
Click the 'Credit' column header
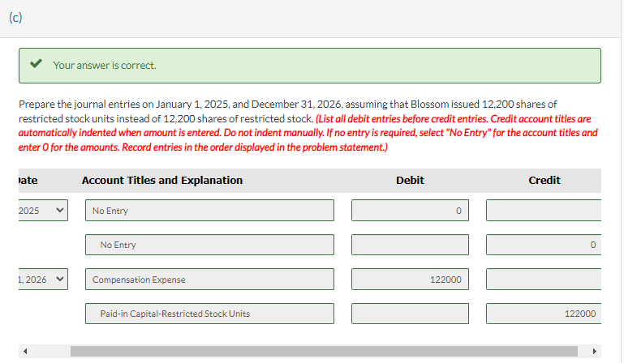tap(544, 181)
